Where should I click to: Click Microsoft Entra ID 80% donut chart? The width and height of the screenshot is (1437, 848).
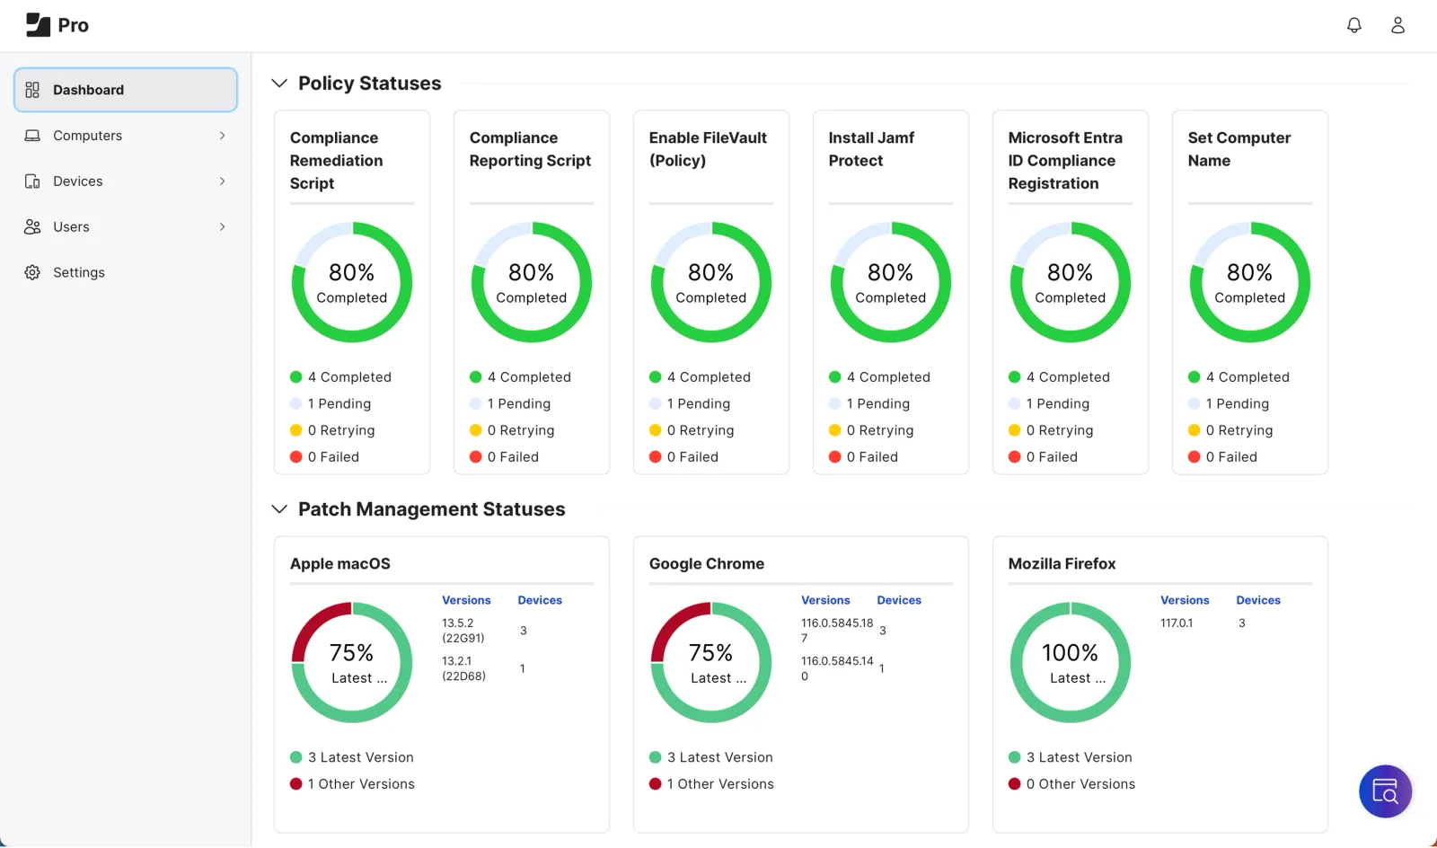pyautogui.click(x=1071, y=282)
